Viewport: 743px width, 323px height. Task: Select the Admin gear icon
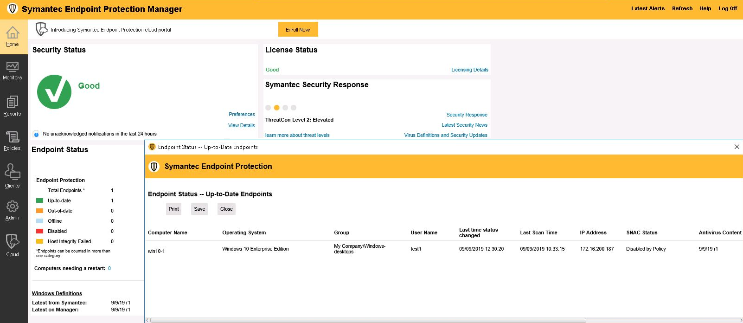click(x=13, y=207)
